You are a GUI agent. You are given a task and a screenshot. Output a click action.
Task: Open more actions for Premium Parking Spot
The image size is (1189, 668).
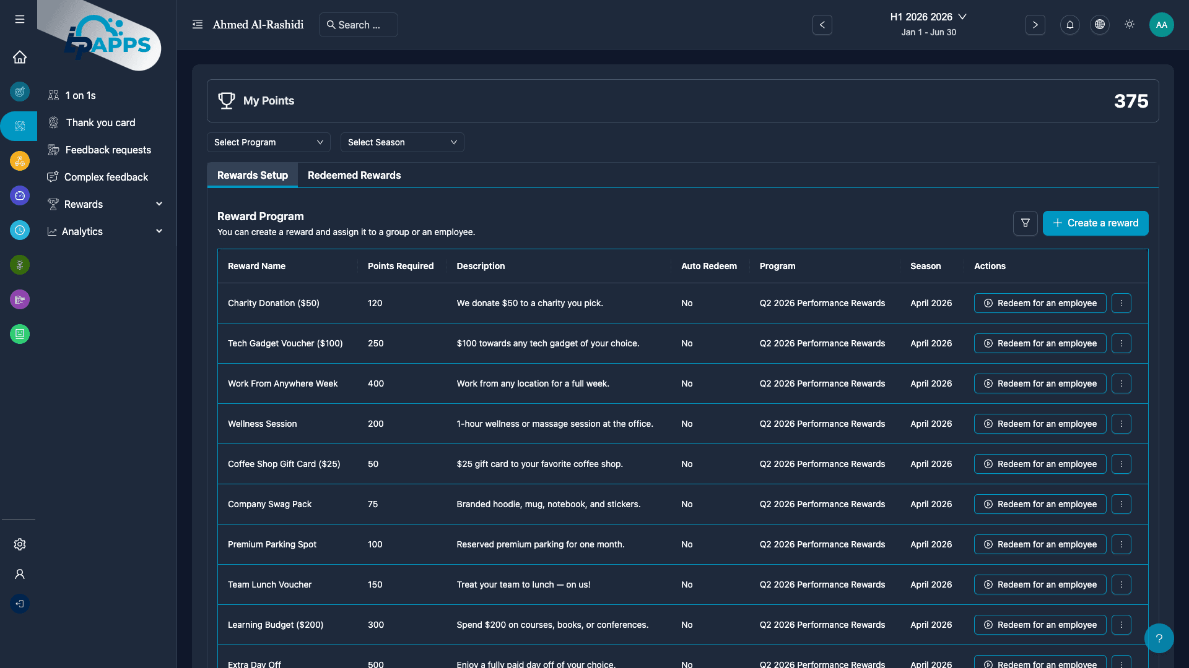tap(1121, 544)
